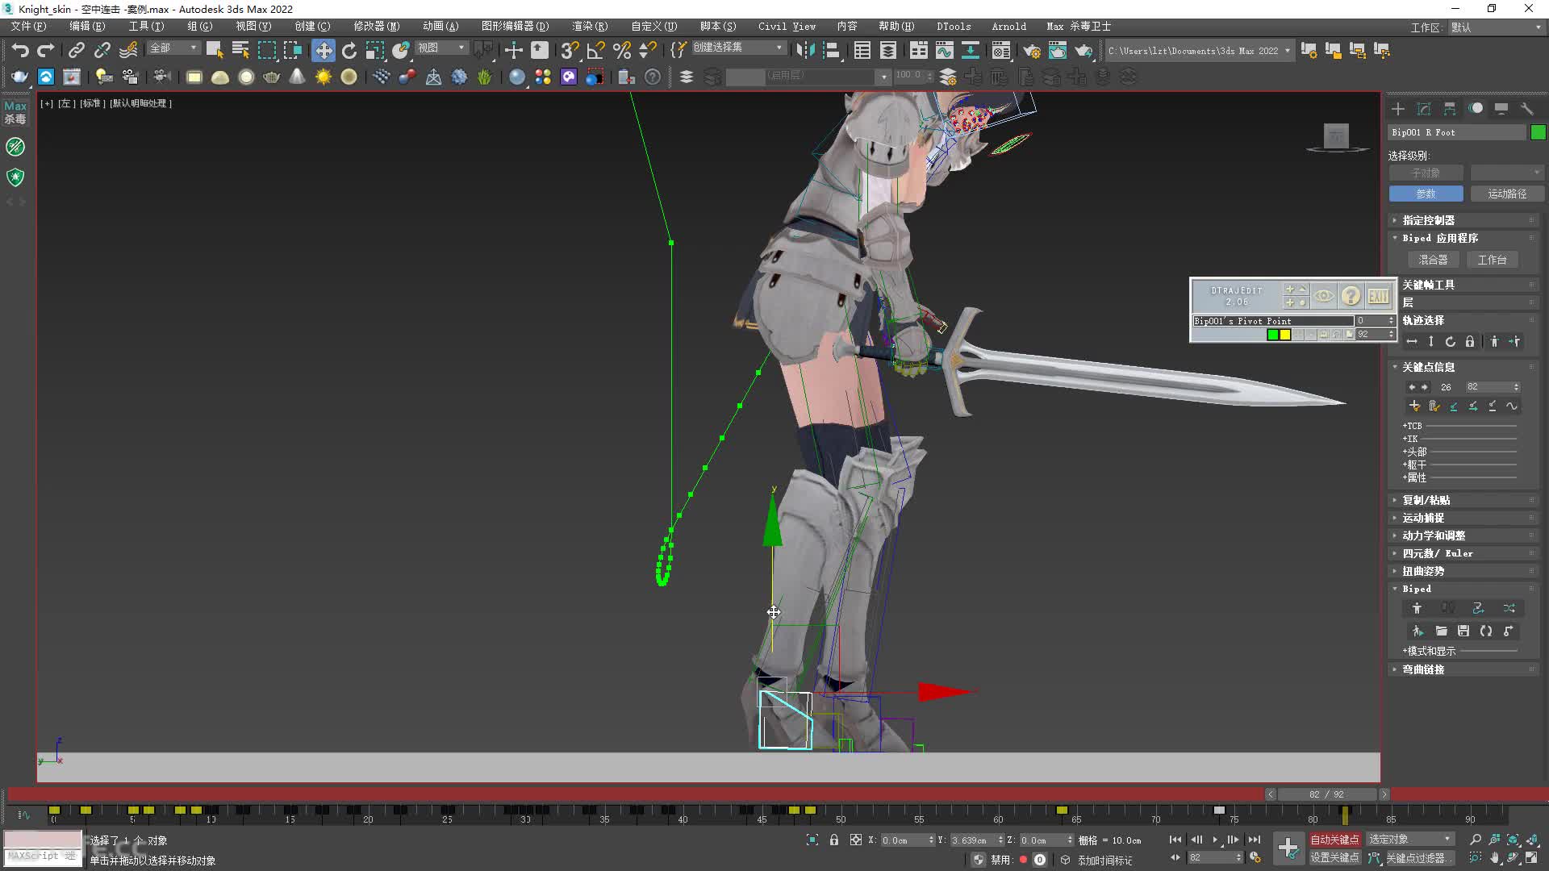Open the Render Setup teapot icon
This screenshot has width=1549, height=871.
tap(1032, 50)
